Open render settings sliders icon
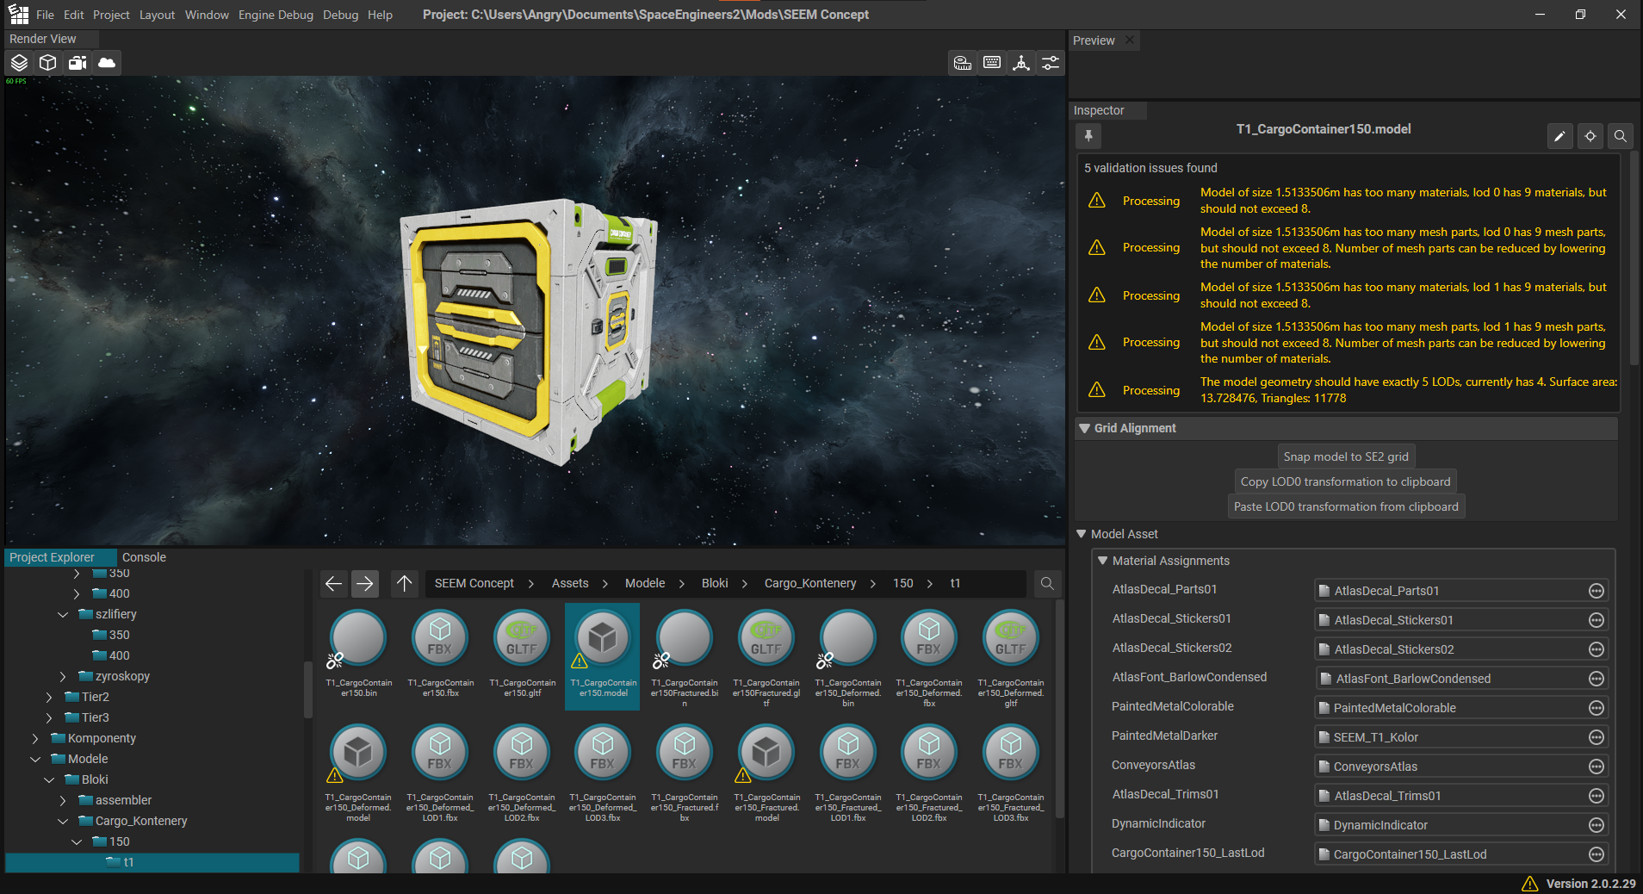The image size is (1643, 894). (1051, 63)
